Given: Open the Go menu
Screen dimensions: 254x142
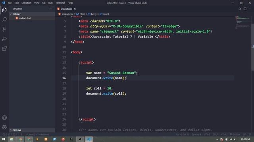Looking at the screenshot, I should click(x=44, y=3).
